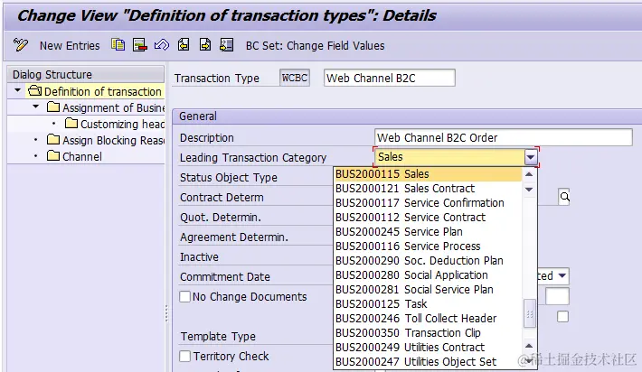
Task: Click the small input box beside the No Change Documents row
Action: [x=556, y=296]
